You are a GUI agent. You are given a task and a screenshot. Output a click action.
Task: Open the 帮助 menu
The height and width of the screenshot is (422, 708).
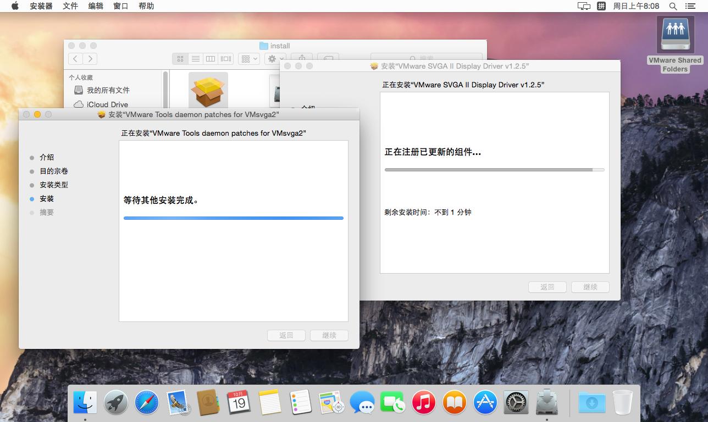click(x=146, y=6)
